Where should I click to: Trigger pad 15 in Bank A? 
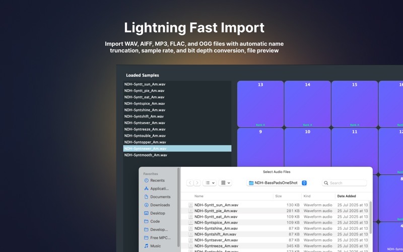click(x=355, y=104)
